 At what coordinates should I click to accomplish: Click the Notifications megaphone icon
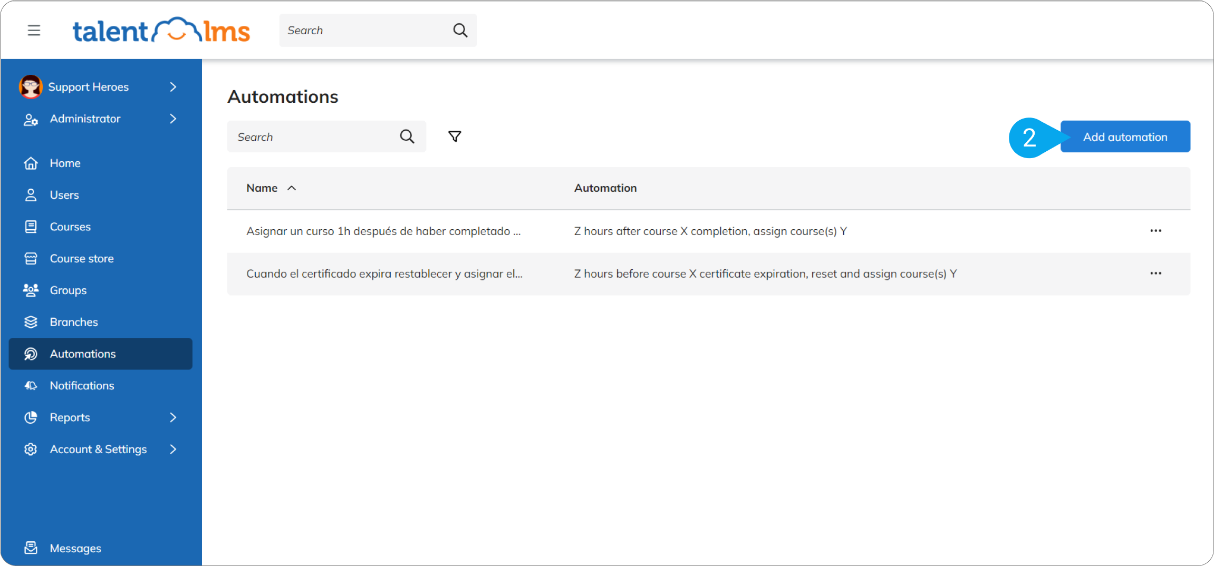coord(31,386)
